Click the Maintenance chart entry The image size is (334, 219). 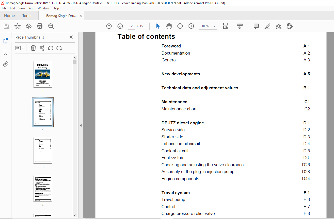[179, 109]
